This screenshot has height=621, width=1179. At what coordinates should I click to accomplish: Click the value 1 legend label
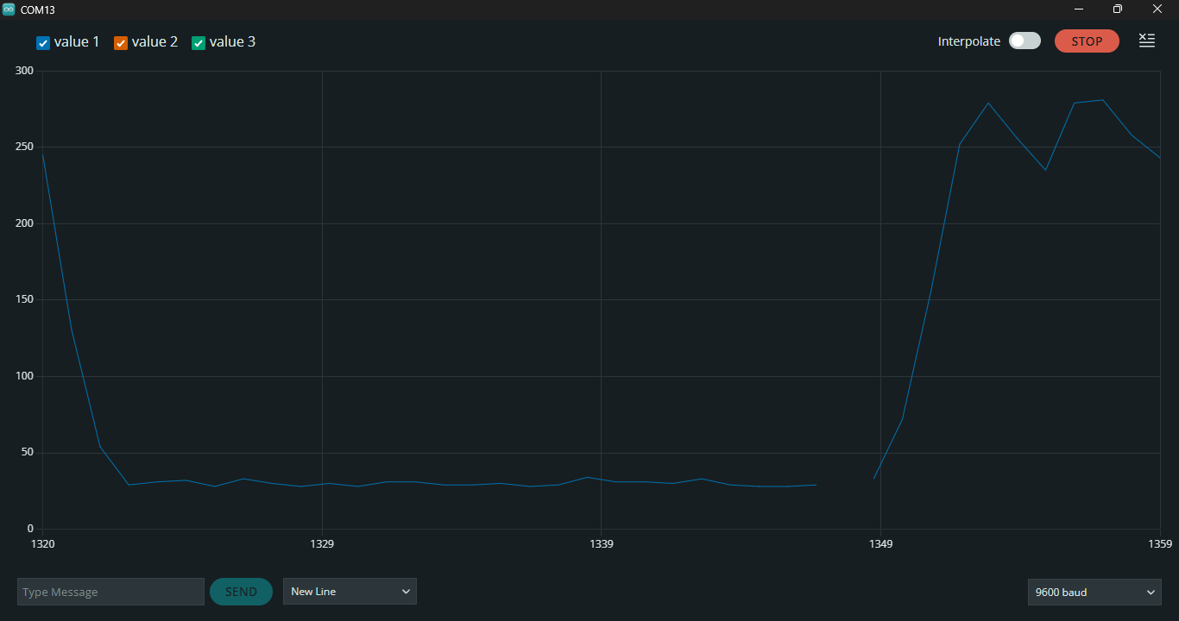tap(77, 41)
